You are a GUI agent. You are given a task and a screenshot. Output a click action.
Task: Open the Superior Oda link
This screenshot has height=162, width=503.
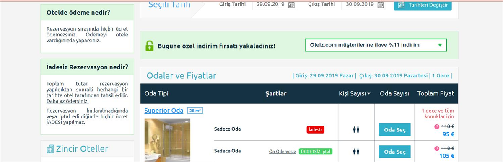(x=164, y=111)
